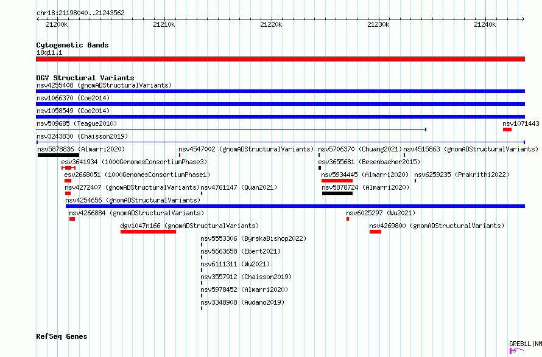Click the nsv5934445 (Almarri2020) label

click(x=365, y=175)
